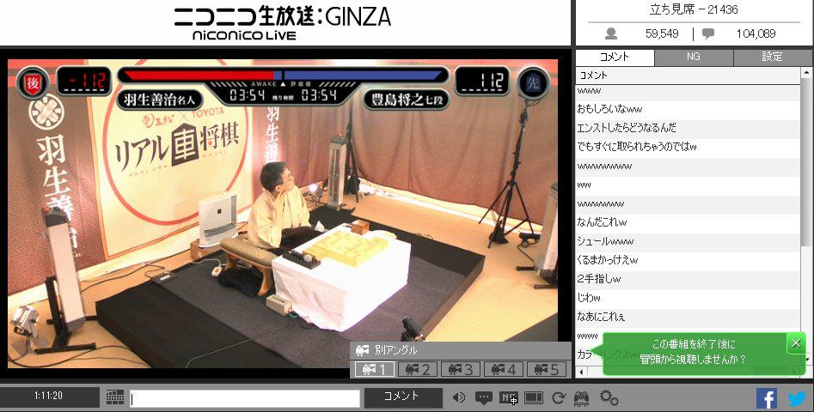Select comment 'くるまかっけえw'

[689, 260]
